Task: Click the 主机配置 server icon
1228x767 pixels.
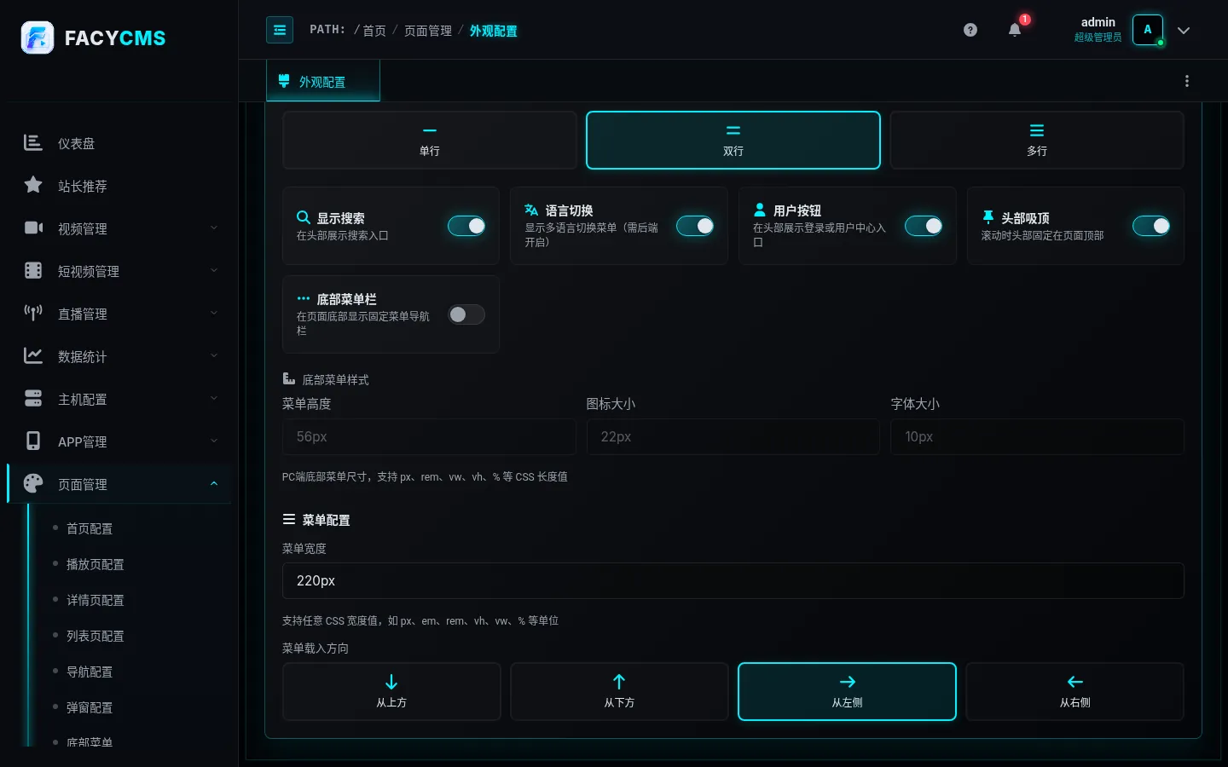Action: [33, 398]
